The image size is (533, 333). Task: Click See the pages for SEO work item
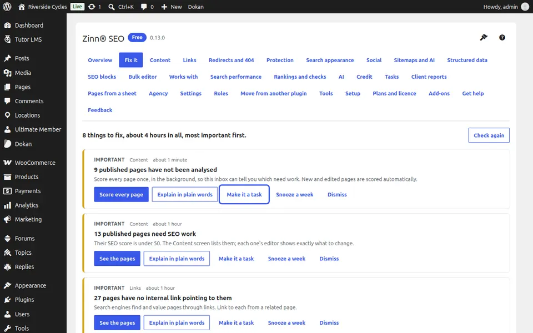117,259
